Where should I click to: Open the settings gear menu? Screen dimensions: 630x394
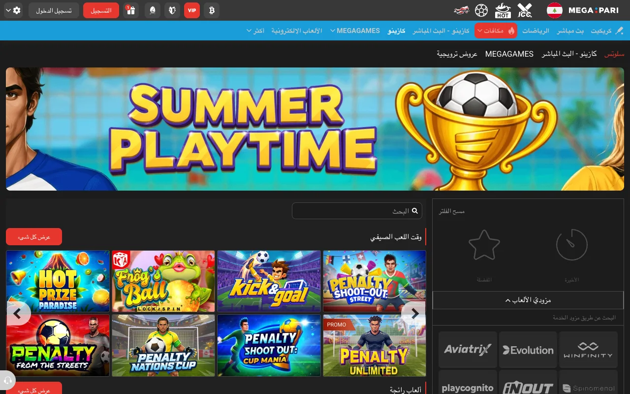click(x=14, y=10)
